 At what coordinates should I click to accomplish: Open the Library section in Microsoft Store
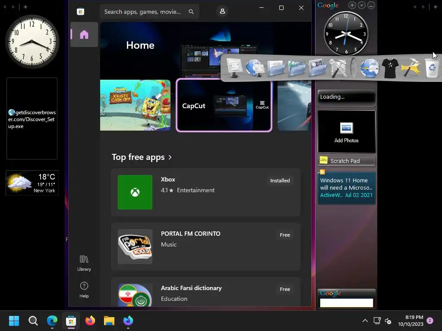pos(84,263)
